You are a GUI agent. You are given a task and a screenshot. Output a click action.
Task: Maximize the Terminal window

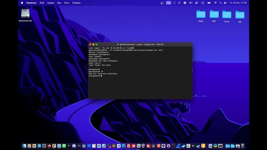point(96,45)
